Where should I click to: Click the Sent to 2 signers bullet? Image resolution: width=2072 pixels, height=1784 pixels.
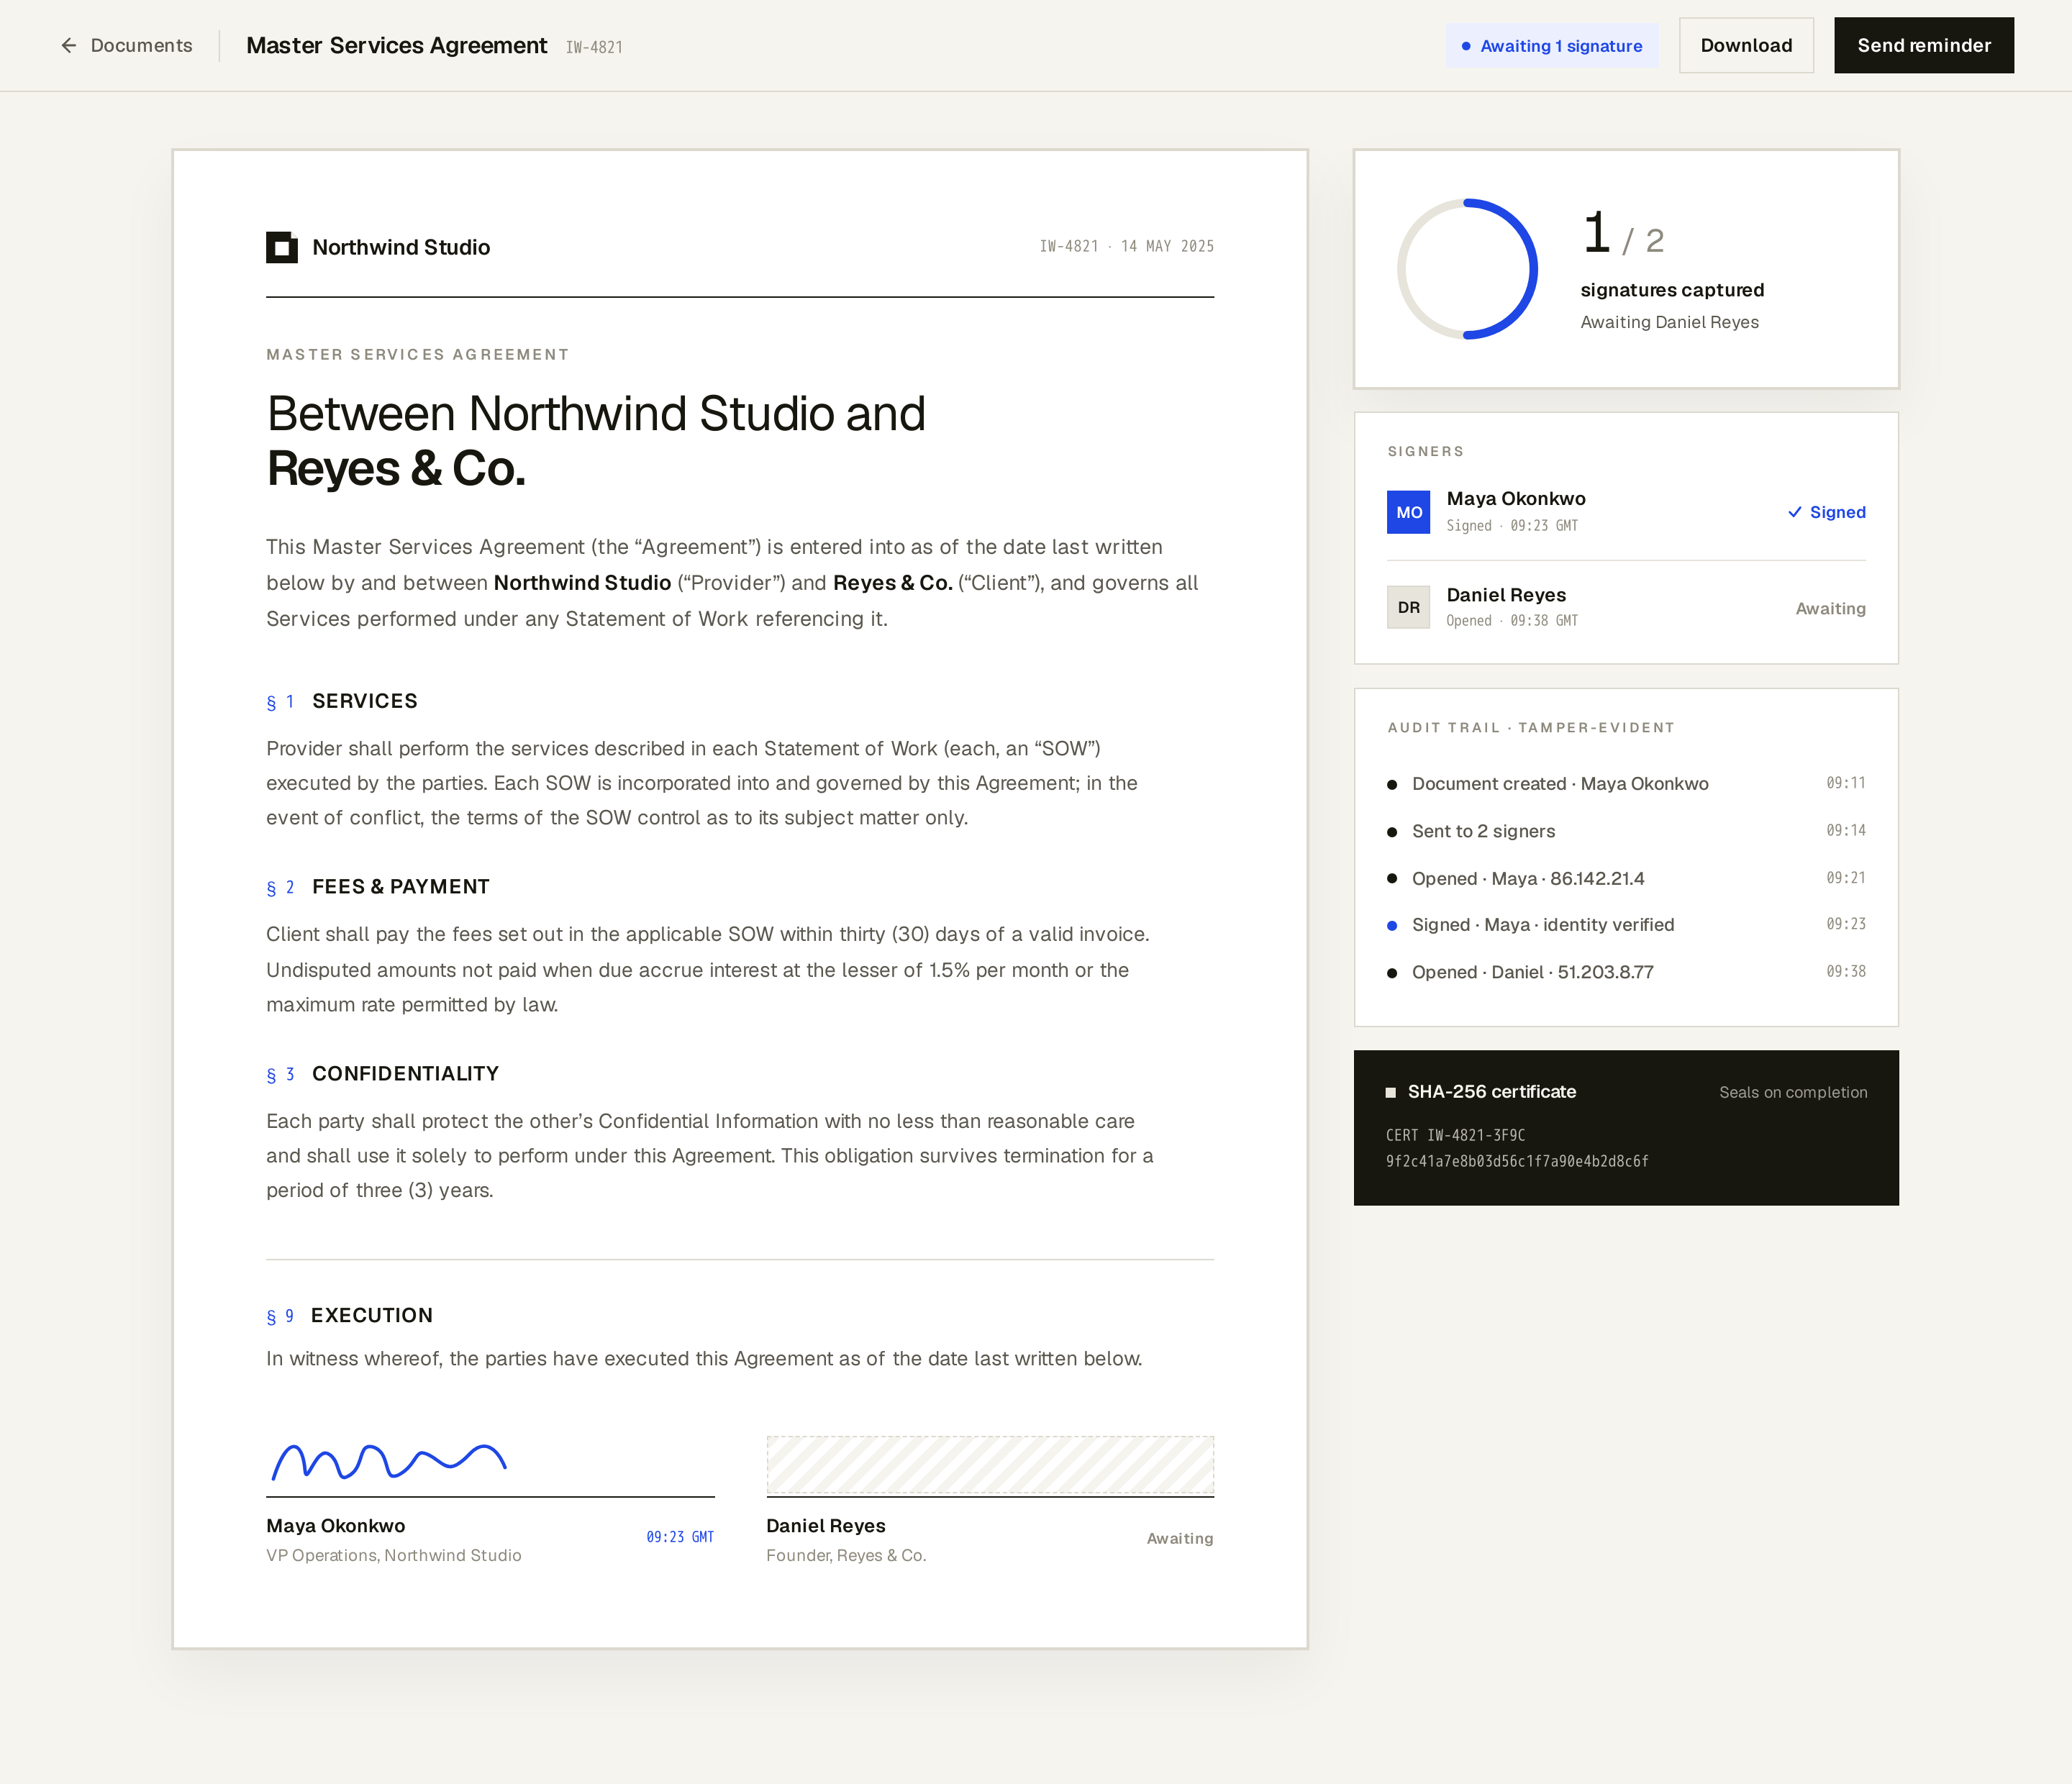coord(1392,832)
